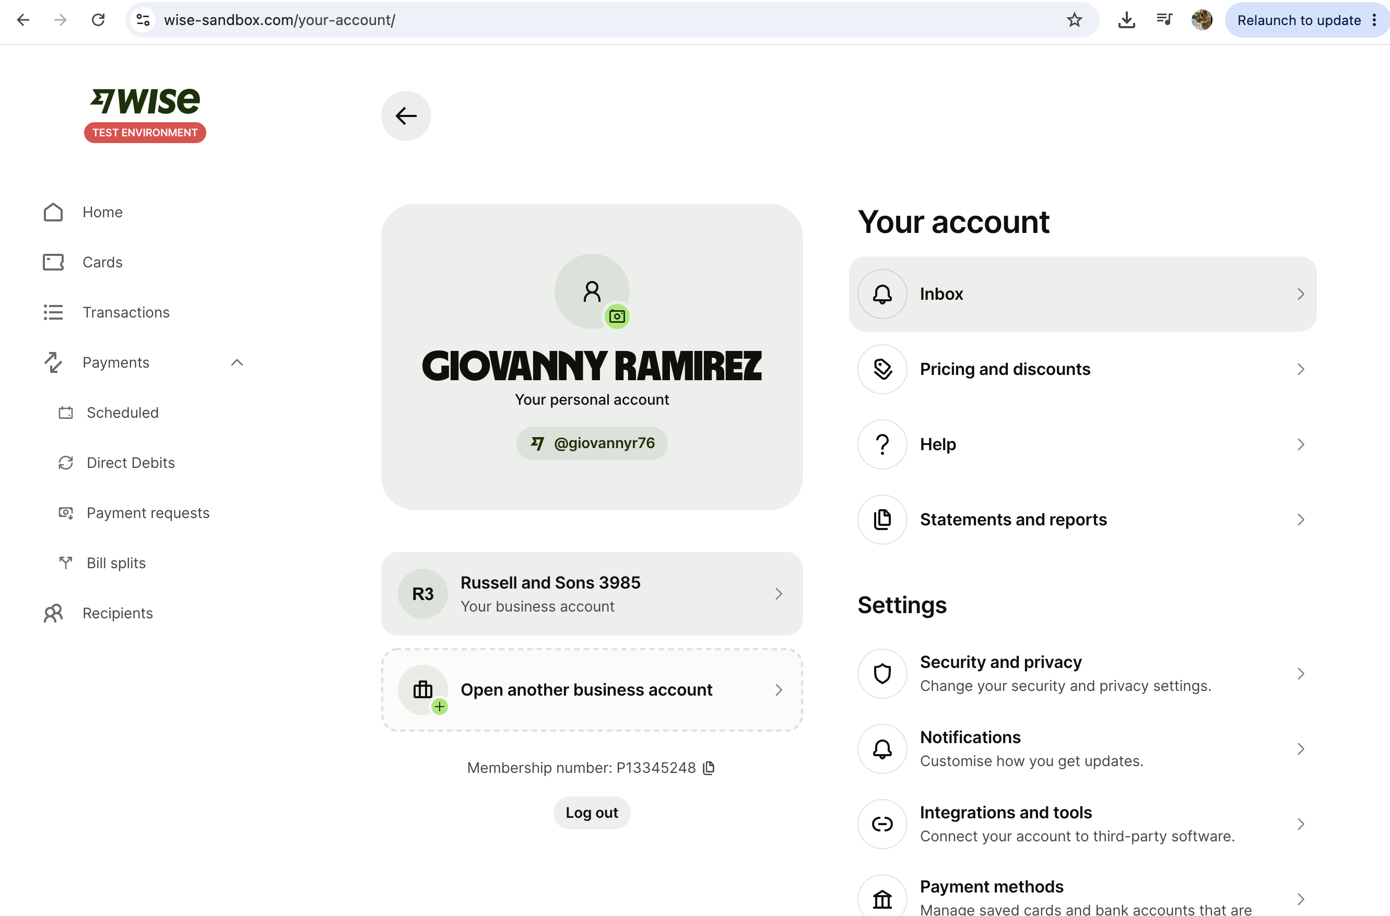This screenshot has width=1390, height=916.
Task: Click Relaunch to update button
Action: tap(1299, 20)
